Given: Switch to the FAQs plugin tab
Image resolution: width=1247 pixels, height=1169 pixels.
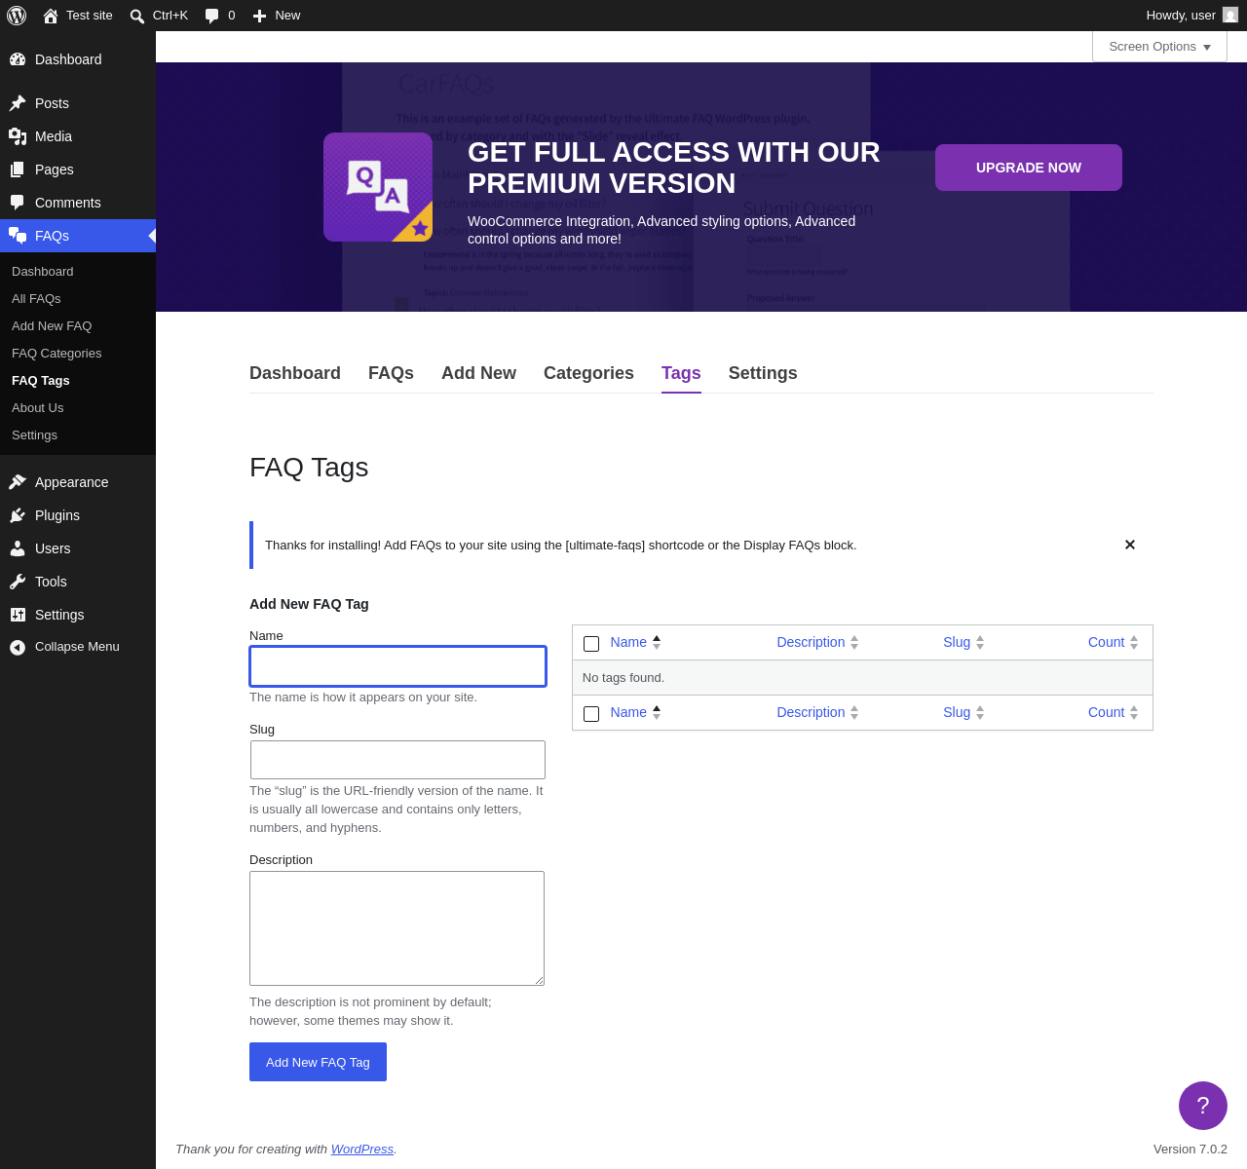Looking at the screenshot, I should 391,373.
